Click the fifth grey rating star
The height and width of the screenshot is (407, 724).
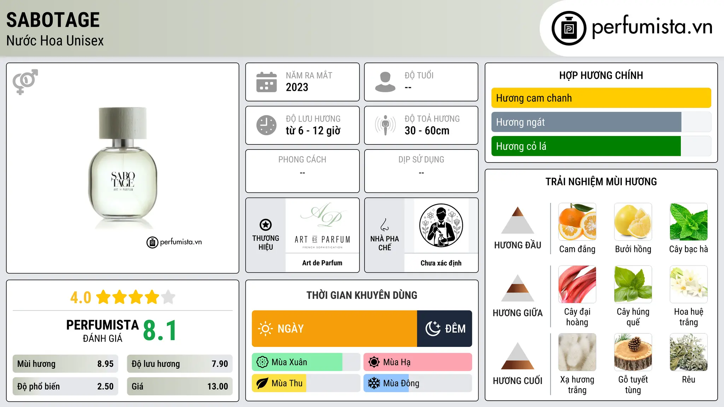click(168, 297)
